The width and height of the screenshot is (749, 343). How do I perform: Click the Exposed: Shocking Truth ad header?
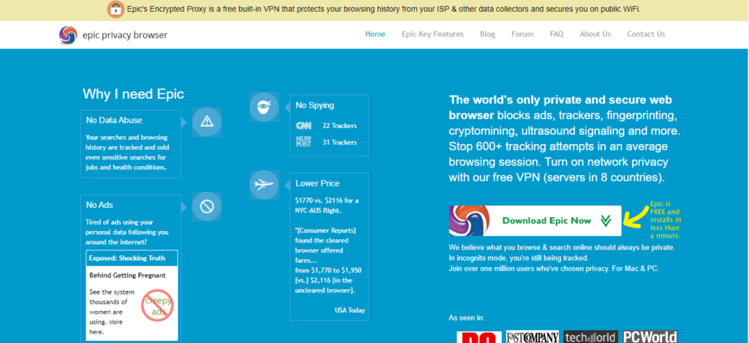click(x=132, y=258)
